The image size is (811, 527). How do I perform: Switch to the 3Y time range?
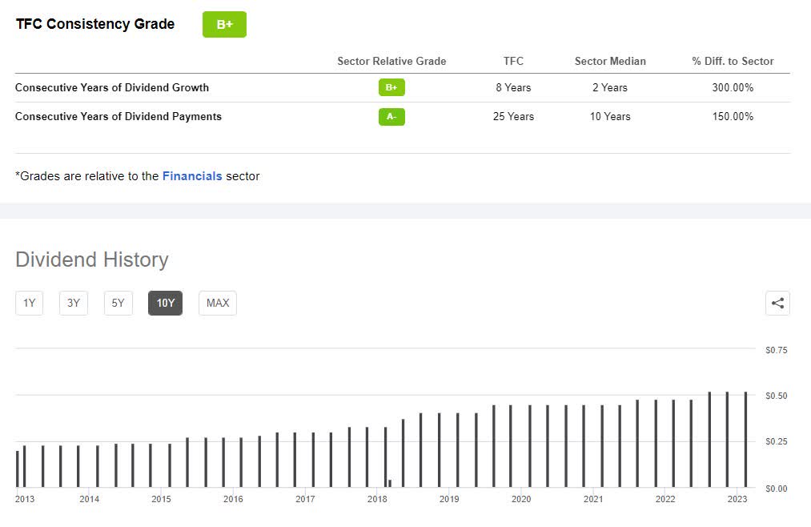[x=74, y=303]
